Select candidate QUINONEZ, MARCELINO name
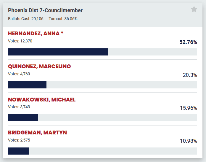The image size is (206, 162). (x=39, y=66)
